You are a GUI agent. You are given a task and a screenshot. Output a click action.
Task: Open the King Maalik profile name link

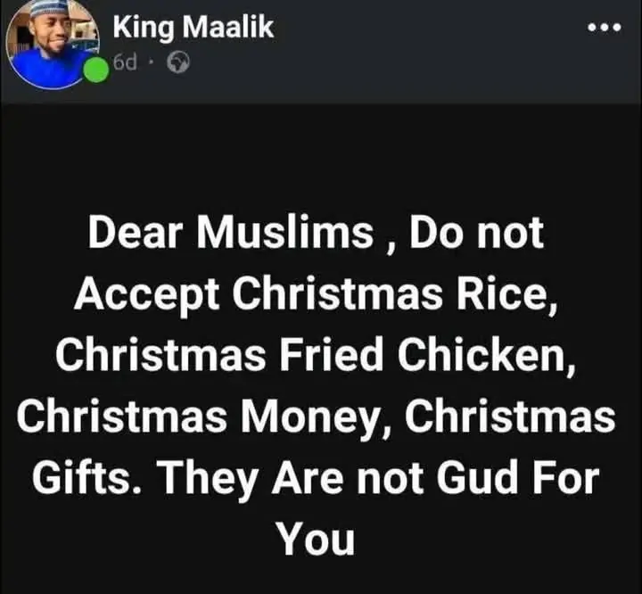coord(193,28)
